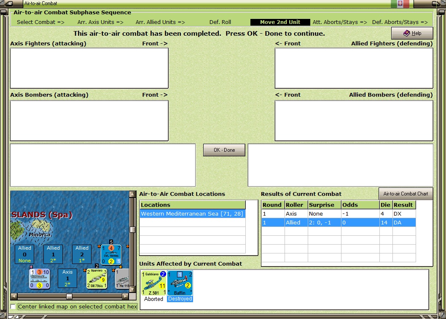Click OK - Done to finish combat
The image size is (446, 319).
224,150
